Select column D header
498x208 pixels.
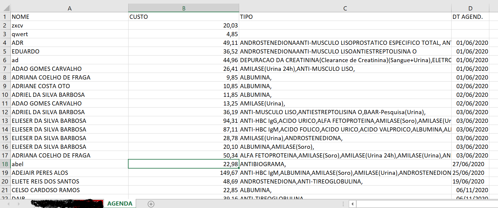[470, 8]
